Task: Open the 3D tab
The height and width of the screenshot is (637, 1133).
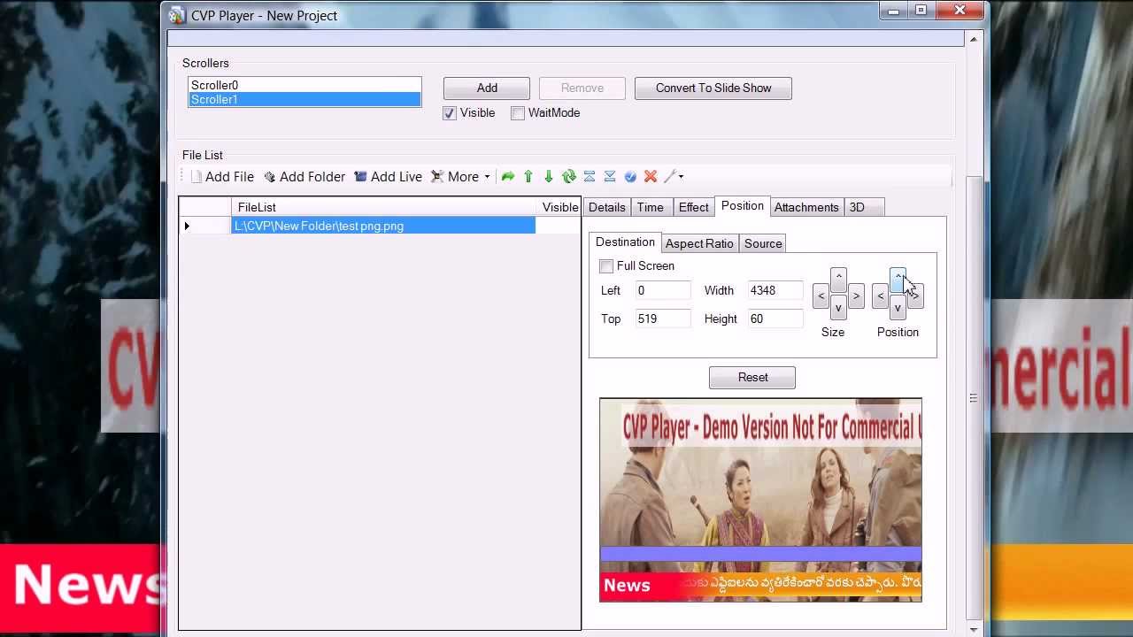Action: (864, 207)
